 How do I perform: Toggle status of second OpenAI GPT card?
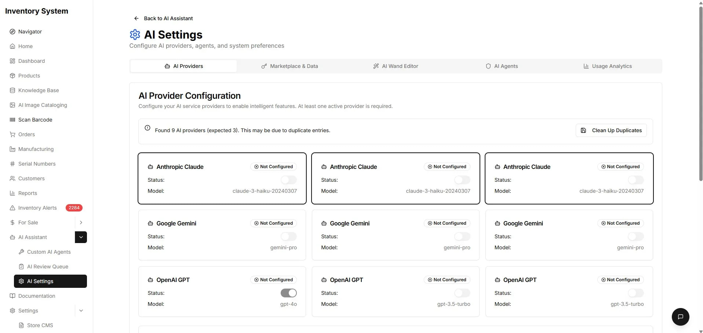(462, 293)
